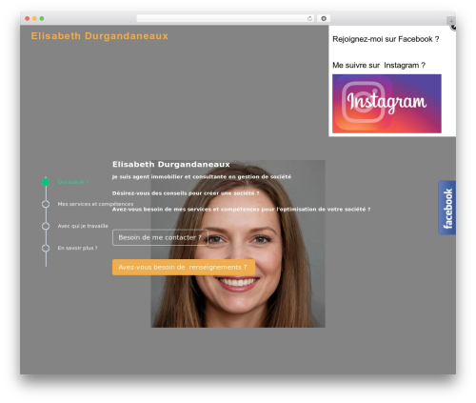
Task: Select 'Mes services et compétences' timeline dot
Action: tap(46, 204)
